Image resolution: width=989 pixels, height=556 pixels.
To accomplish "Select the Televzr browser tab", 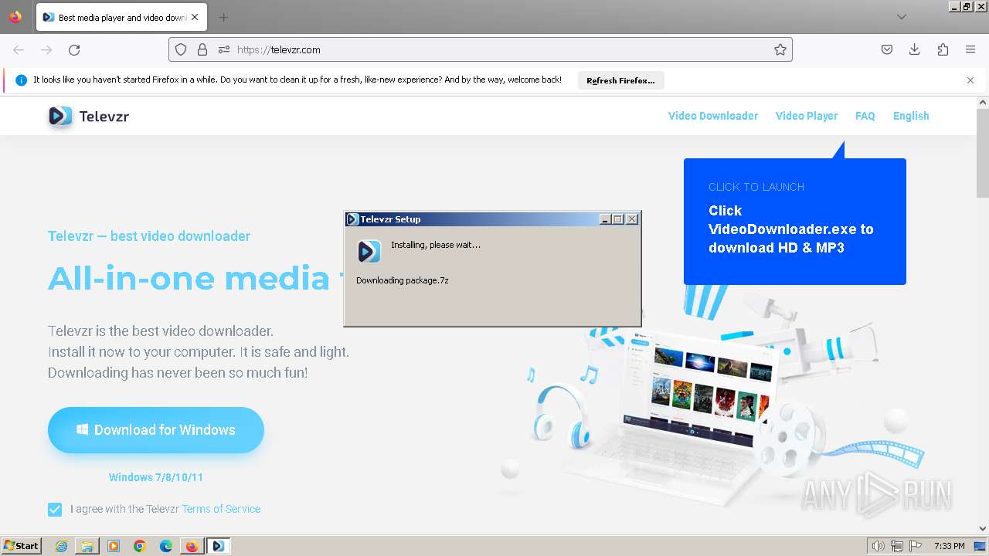I will (120, 17).
